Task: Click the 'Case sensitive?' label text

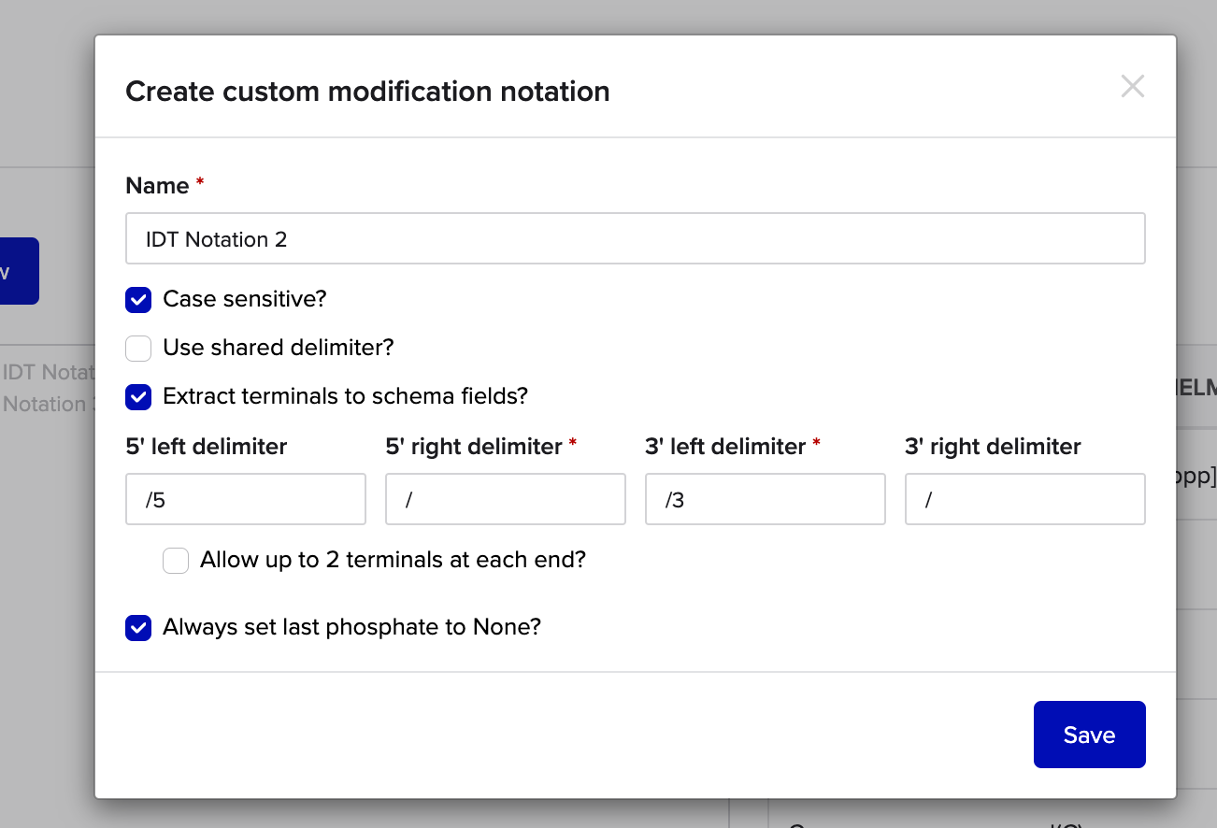Action: click(x=244, y=299)
